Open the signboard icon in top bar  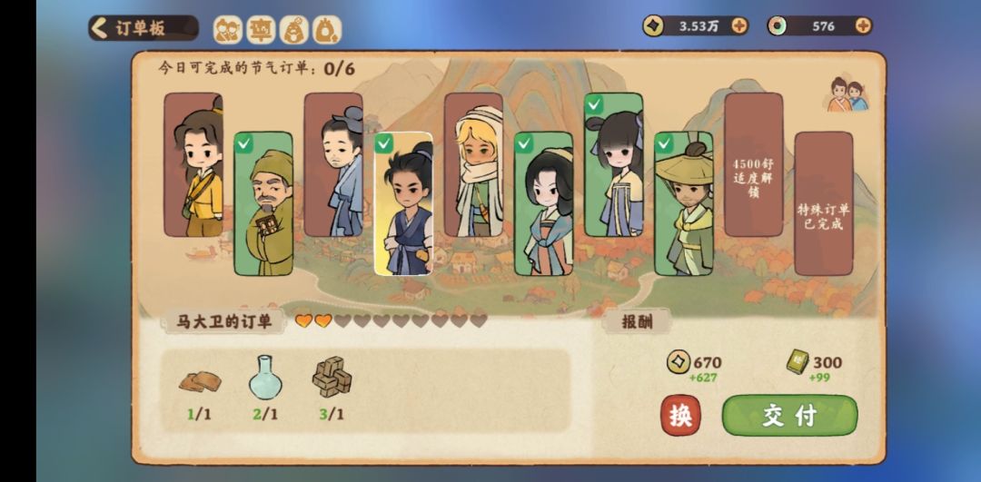tap(261, 29)
